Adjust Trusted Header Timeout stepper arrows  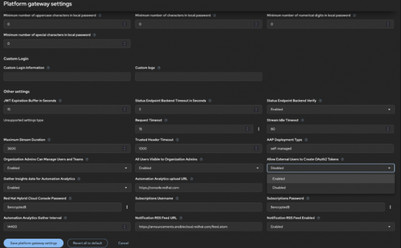[x=256, y=148]
